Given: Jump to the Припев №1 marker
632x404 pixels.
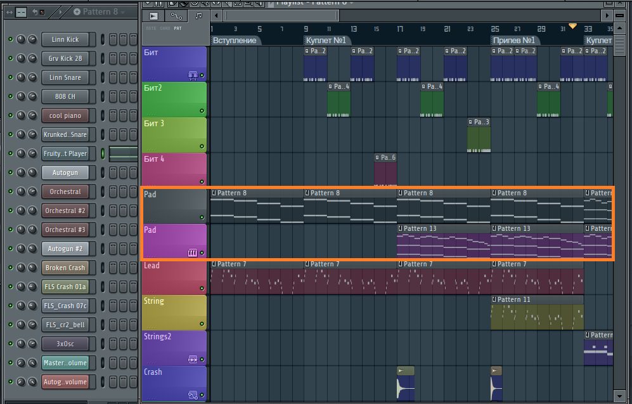Looking at the screenshot, I should pos(513,41).
